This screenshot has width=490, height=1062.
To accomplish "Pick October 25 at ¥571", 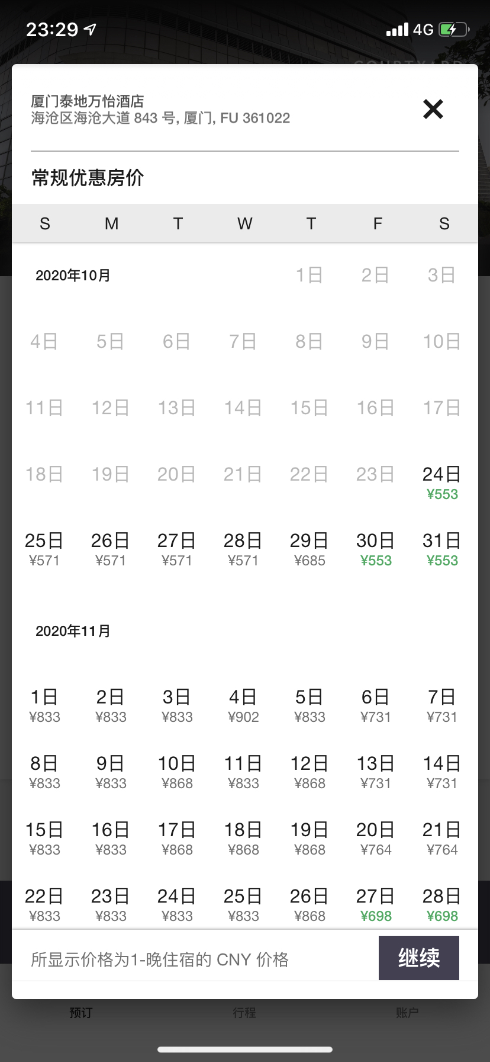I will pyautogui.click(x=44, y=549).
